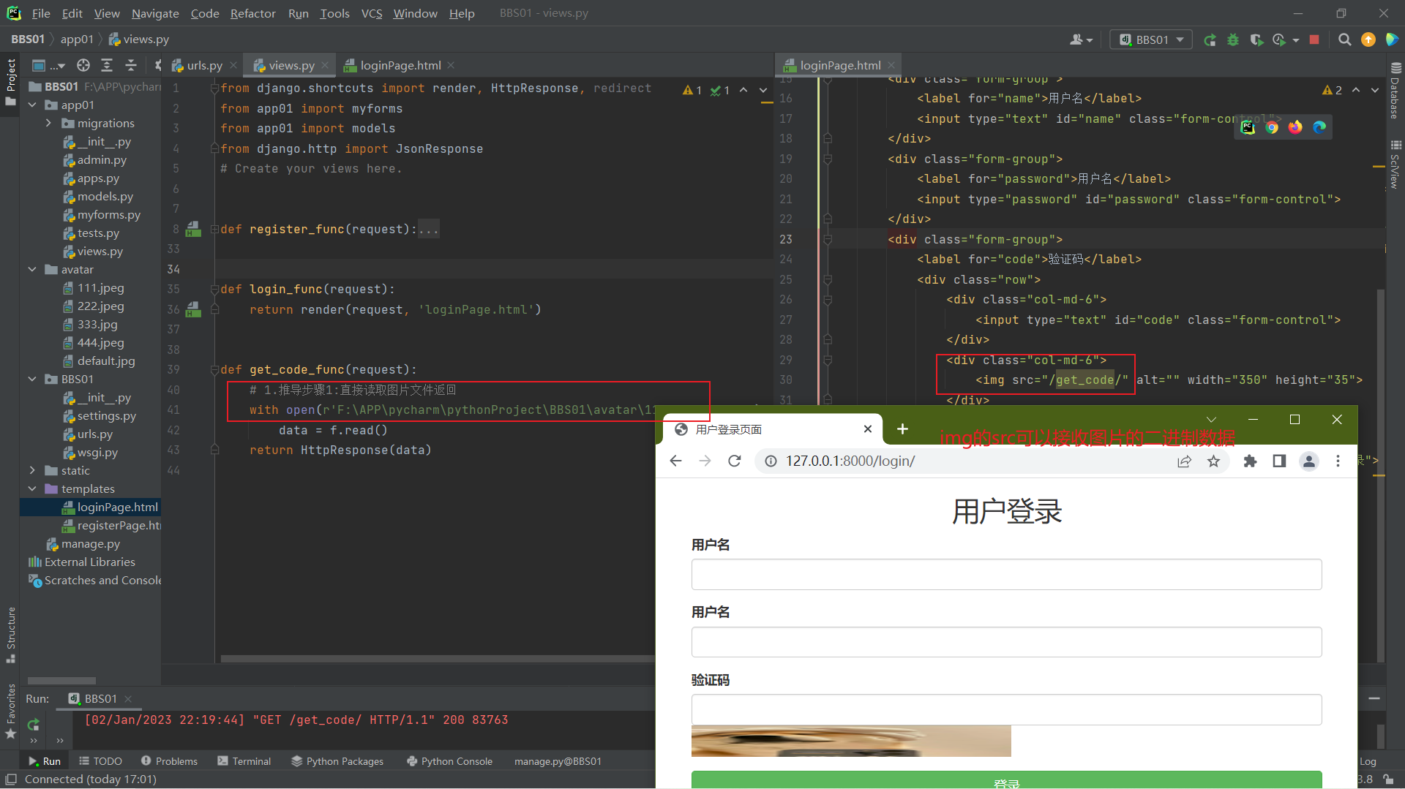Viewport: 1405px width, 789px height.
Task: Open the browser profile avatar
Action: [1308, 461]
